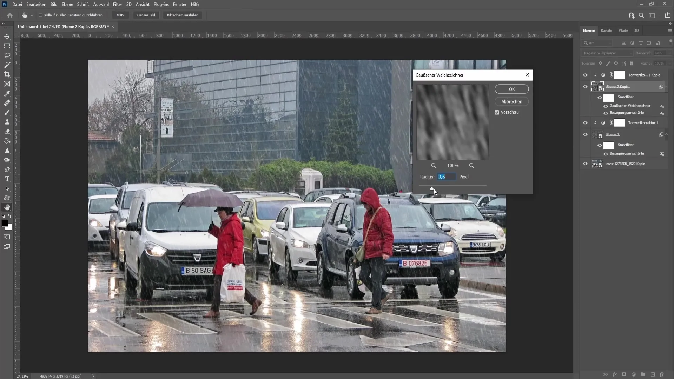Swap foreground and background colors
Image resolution: width=674 pixels, height=379 pixels.
(x=9, y=216)
